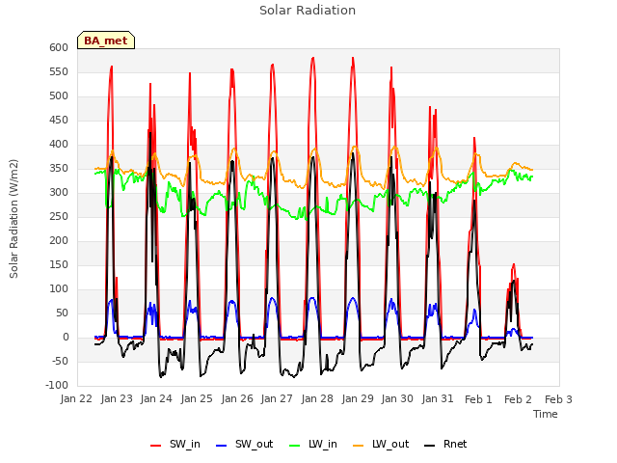This screenshot has width=617, height=463.
Task: Click the blue SW_out peak on Jan 27
Action: click(272, 298)
